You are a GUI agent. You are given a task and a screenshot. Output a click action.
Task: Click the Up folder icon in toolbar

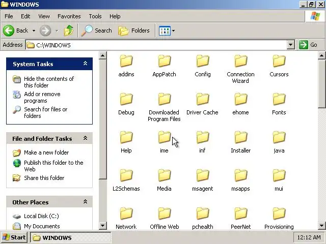pos(69,30)
